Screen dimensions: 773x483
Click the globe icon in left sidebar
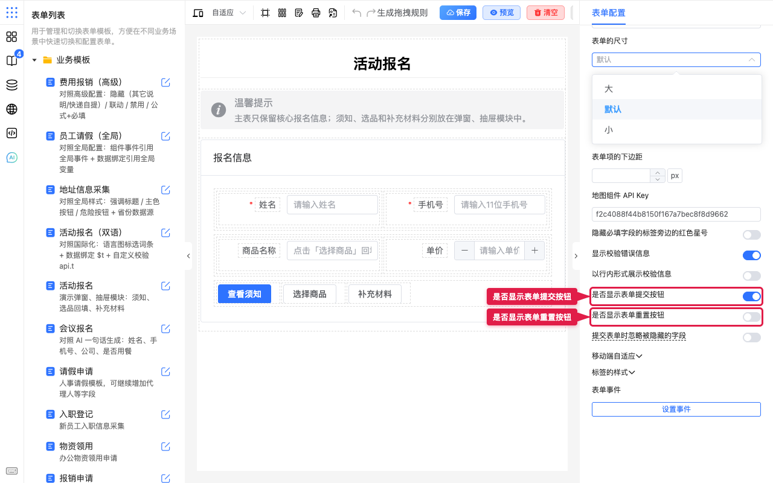[x=11, y=109]
